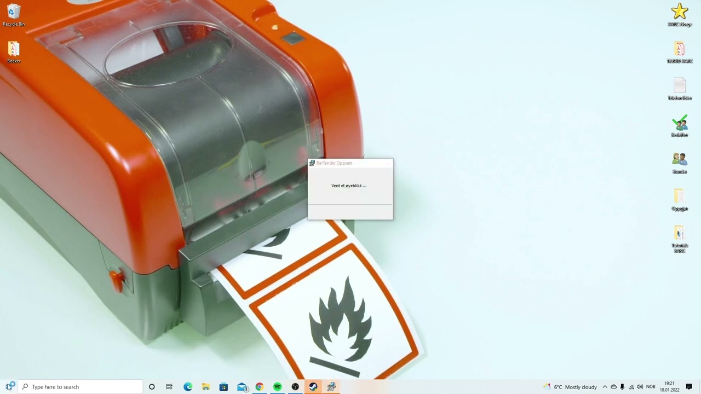Click the BarTender Oppsett dialog title bar

click(x=350, y=163)
